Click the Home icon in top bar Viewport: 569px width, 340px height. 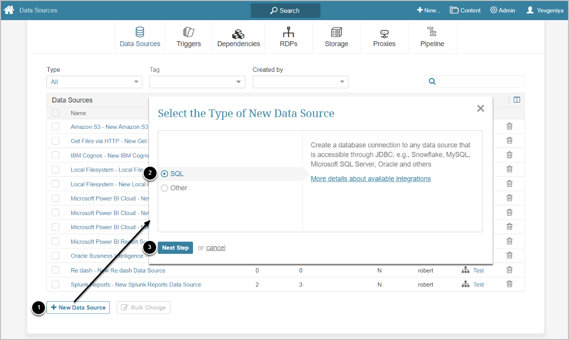(x=9, y=10)
